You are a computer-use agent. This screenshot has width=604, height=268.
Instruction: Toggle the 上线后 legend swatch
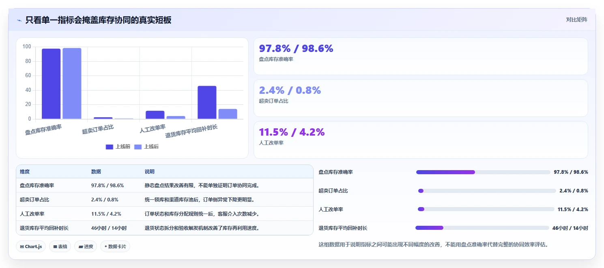[x=138, y=147]
